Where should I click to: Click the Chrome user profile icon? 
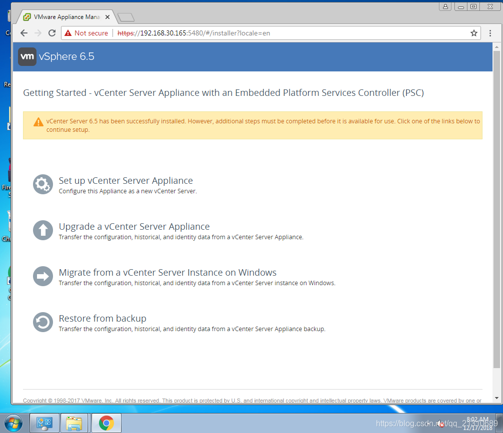pos(445,6)
